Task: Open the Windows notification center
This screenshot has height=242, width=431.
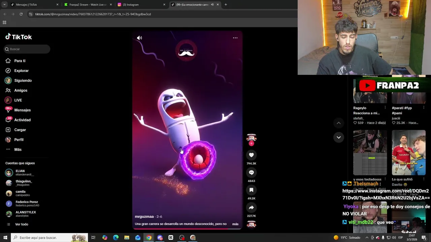Action: [x=424, y=238]
